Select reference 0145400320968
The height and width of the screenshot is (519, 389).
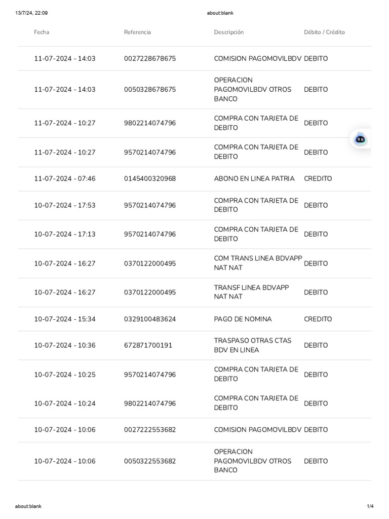tap(150, 179)
